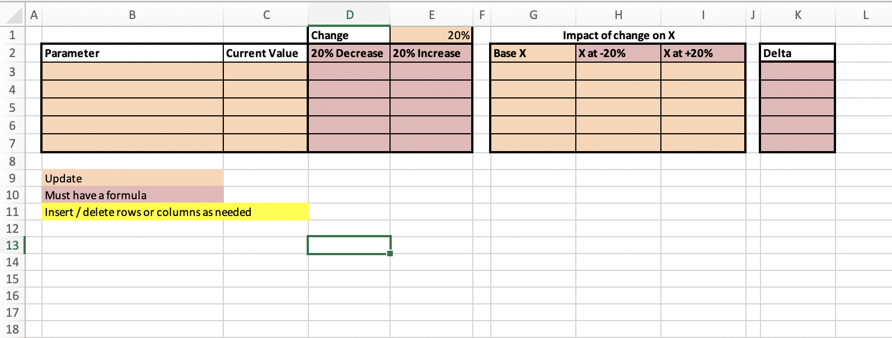
Task: Click the orange 20% value cell
Action: 431,35
